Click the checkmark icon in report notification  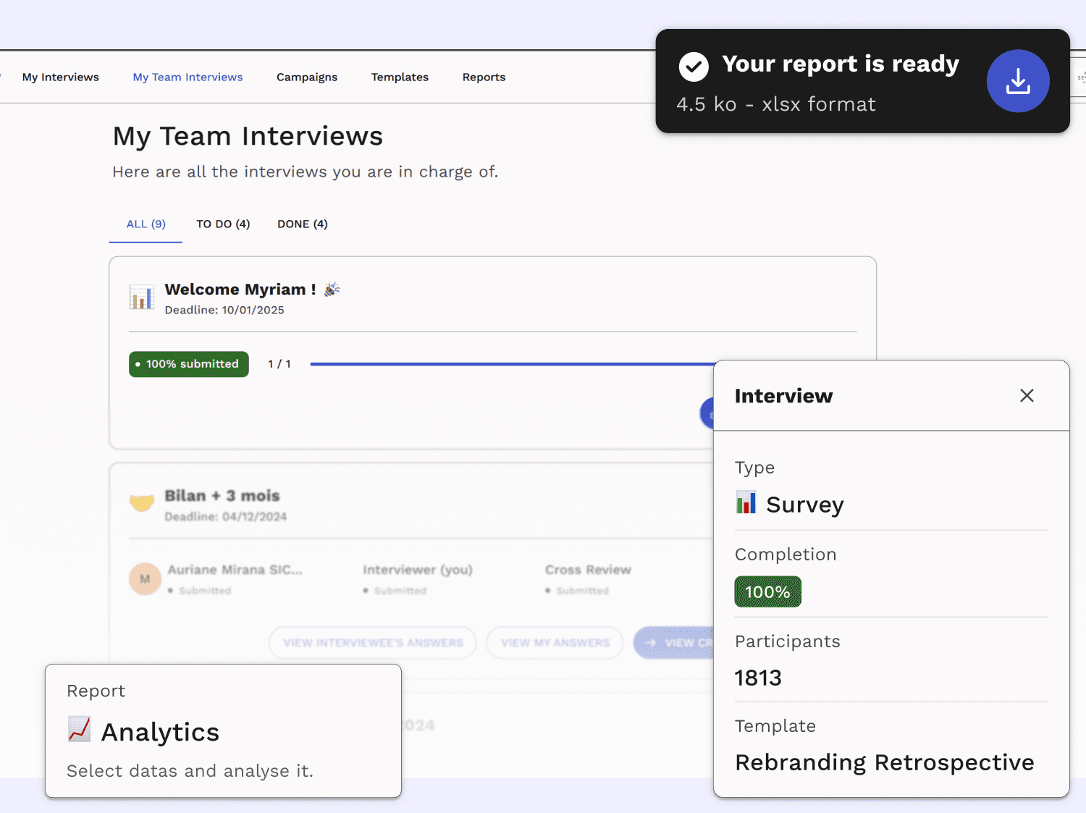coord(694,67)
